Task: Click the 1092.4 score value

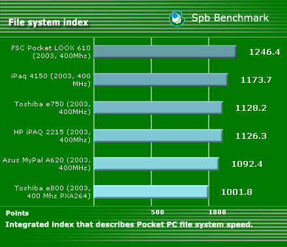Action: click(x=247, y=164)
